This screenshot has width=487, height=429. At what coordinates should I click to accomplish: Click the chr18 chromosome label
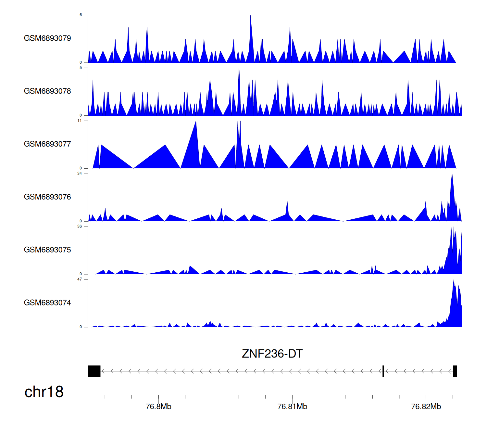pos(44,392)
